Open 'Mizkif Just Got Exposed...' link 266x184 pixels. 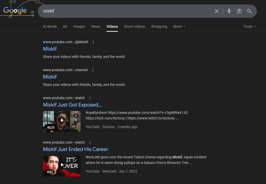tap(72, 105)
